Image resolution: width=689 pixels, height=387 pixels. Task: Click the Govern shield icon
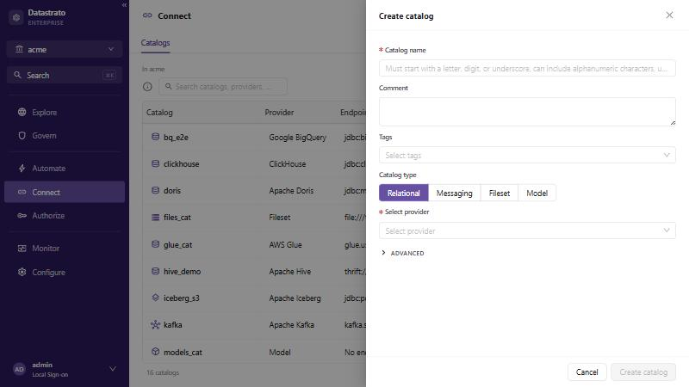(22, 136)
